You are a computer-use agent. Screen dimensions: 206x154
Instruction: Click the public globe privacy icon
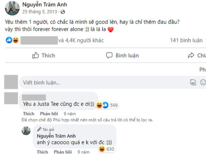click(63, 12)
